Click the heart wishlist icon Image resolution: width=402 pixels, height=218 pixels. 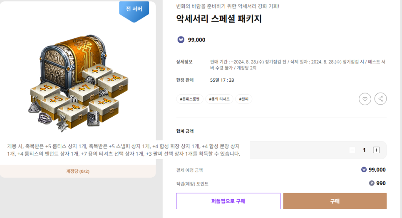point(365,99)
